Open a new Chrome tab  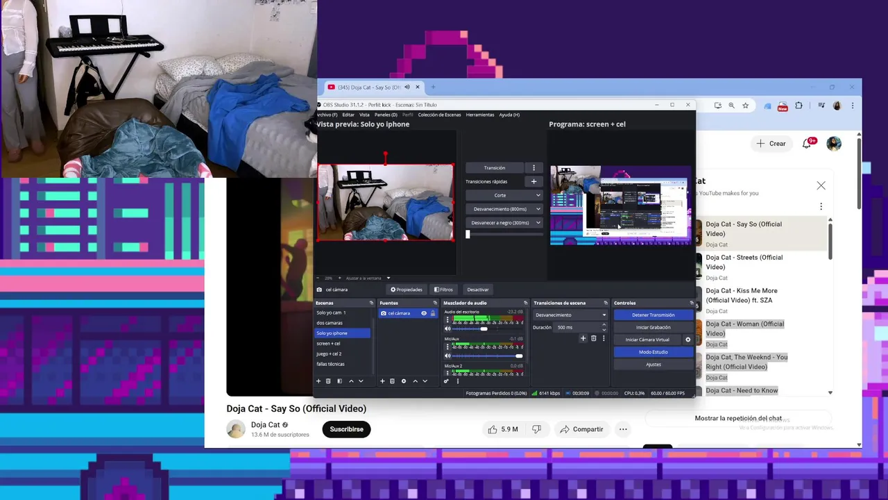[x=433, y=87]
